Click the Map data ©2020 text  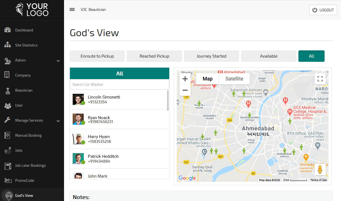[270, 180]
